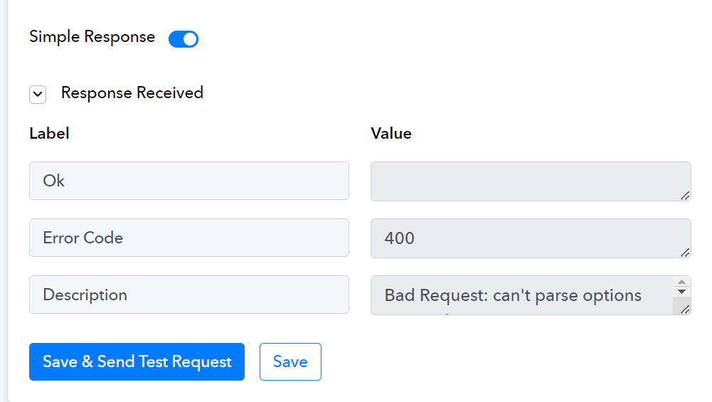
Task: Click the empty value box beside Ok
Action: point(531,181)
